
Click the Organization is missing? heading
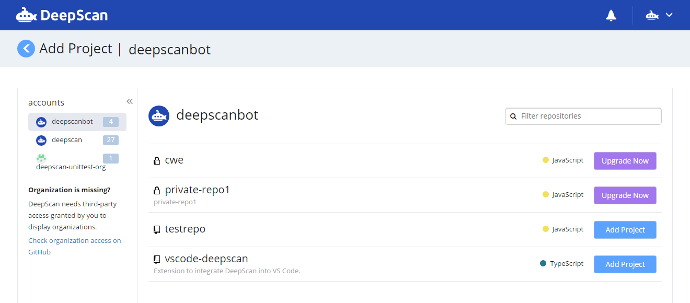[70, 190]
